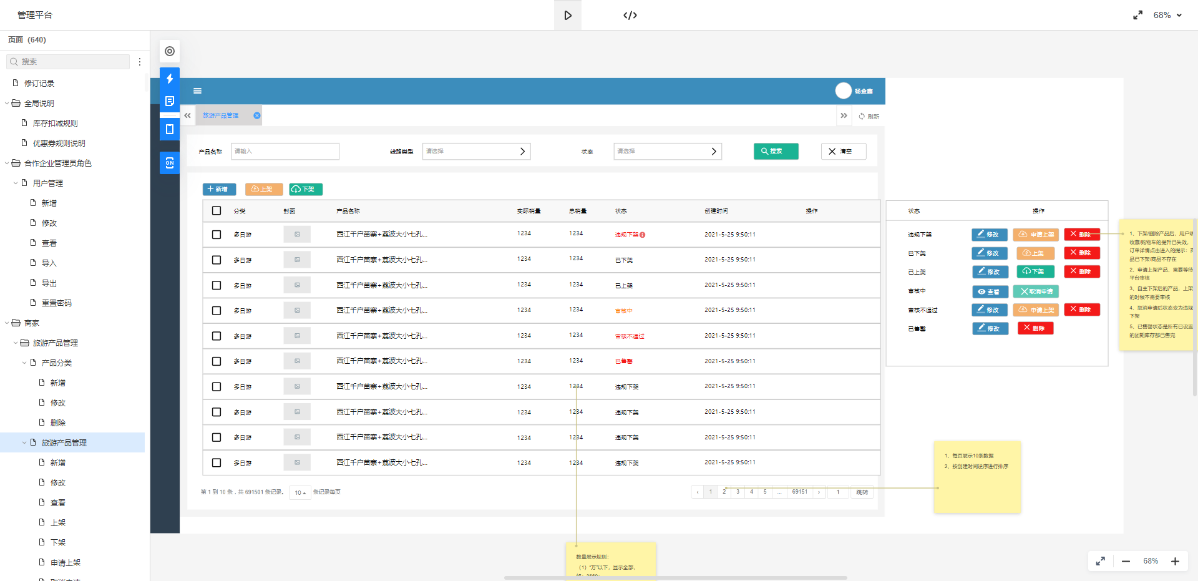Zoom out with the minus button
The height and width of the screenshot is (581, 1198).
1126,561
